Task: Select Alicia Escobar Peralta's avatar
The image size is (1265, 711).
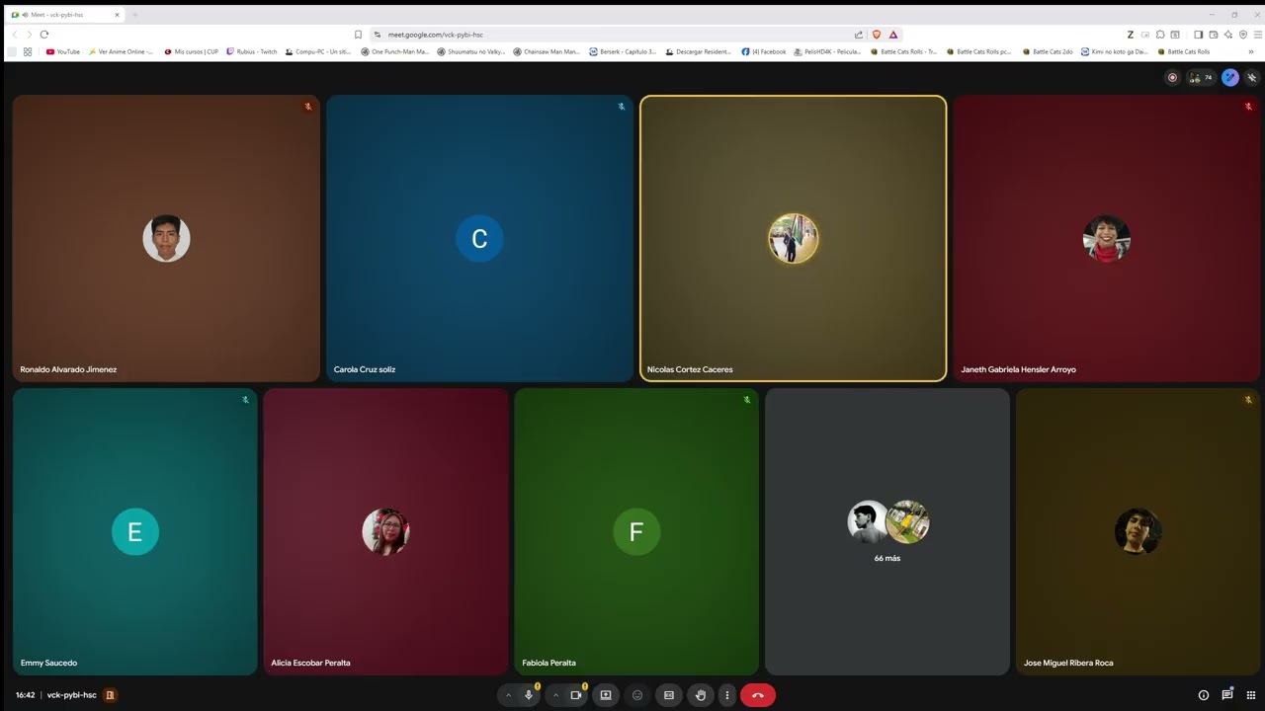Action: coord(385,531)
